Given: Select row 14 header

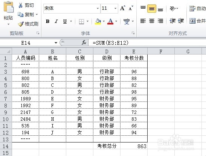Looking at the screenshot, I should point(6,146).
